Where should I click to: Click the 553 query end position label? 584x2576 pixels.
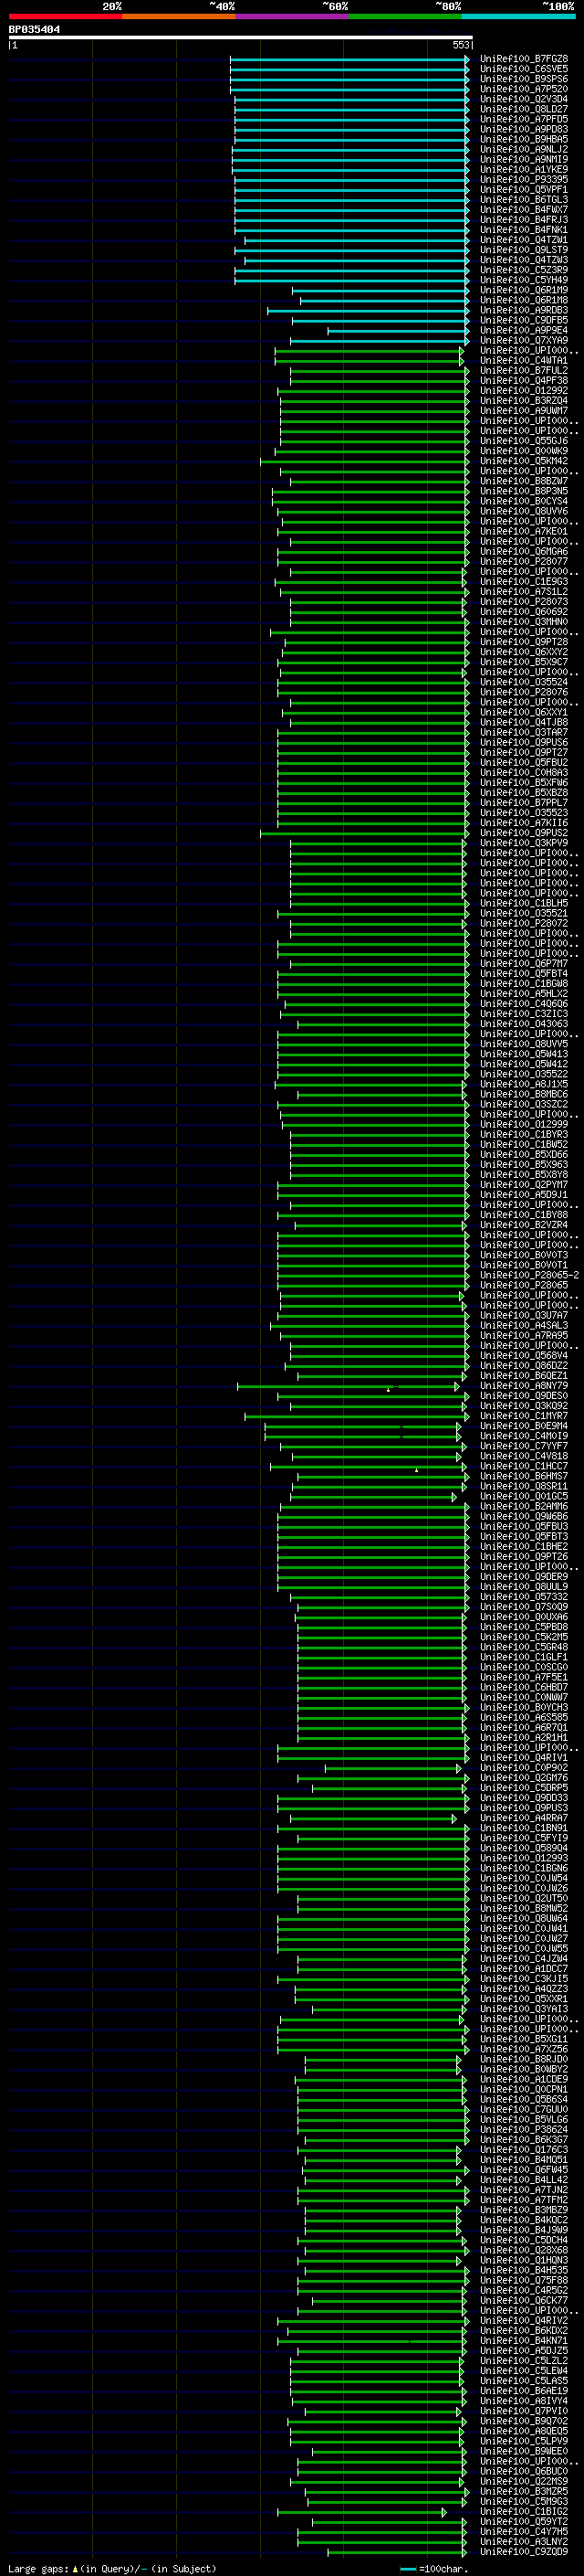(x=460, y=45)
